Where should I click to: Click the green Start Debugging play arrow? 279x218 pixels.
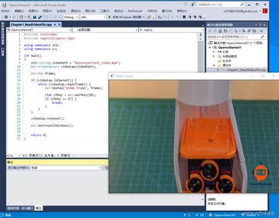pos(109,17)
